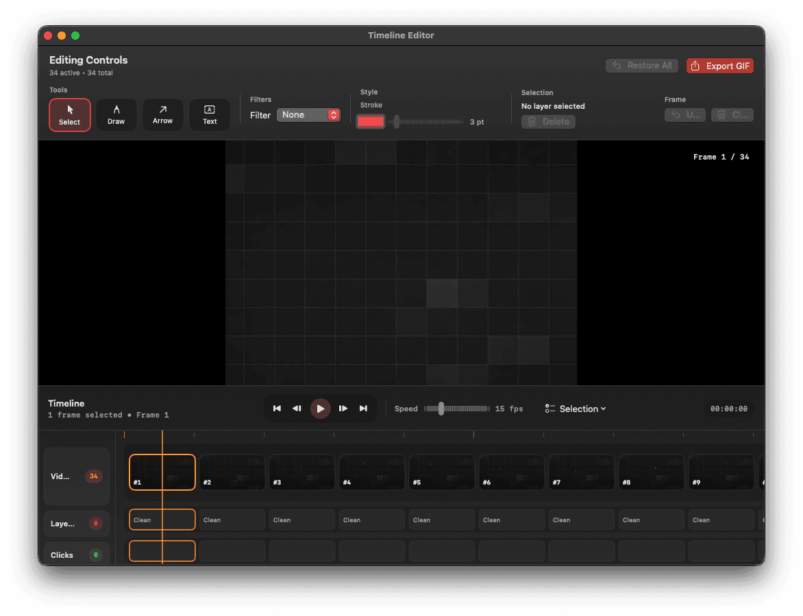Click the Clean button under frame #3
This screenshot has height=616, width=803.
click(x=301, y=519)
